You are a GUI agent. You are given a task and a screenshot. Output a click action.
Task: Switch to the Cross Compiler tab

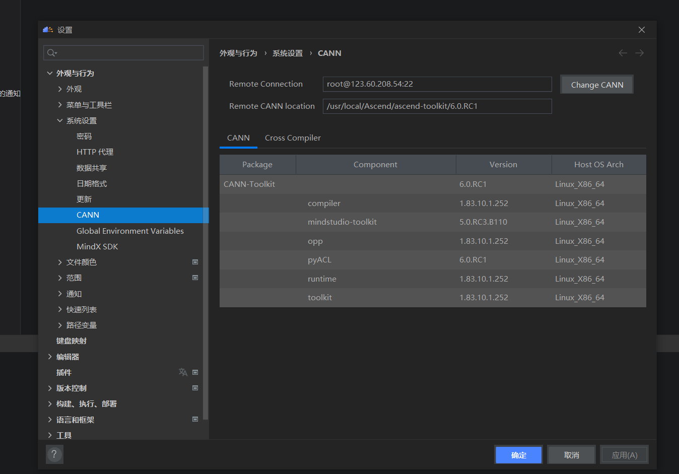tap(293, 138)
